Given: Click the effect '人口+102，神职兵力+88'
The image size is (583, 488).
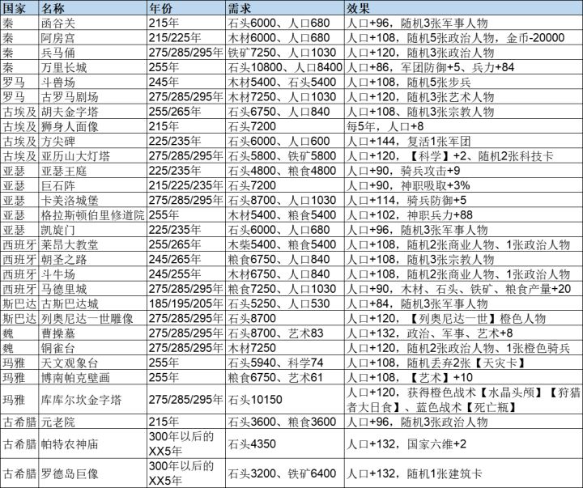Looking at the screenshot, I should (463, 215).
